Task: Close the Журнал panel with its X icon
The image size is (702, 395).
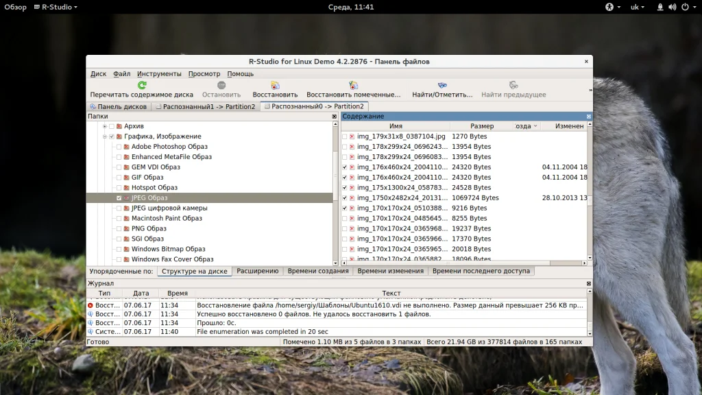Action: (588, 283)
